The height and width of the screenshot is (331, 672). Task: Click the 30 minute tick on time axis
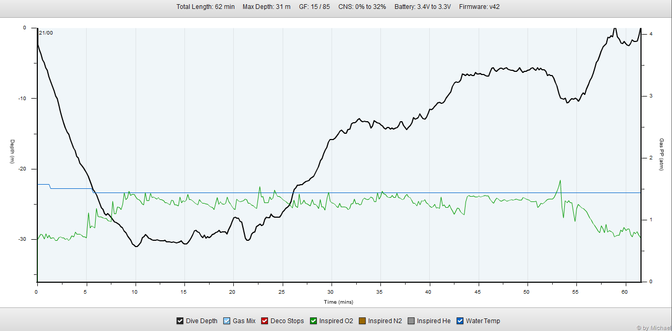point(331,291)
